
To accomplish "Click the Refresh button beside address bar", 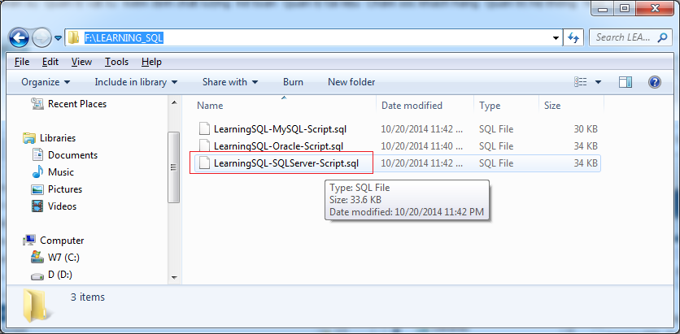I will 573,38.
